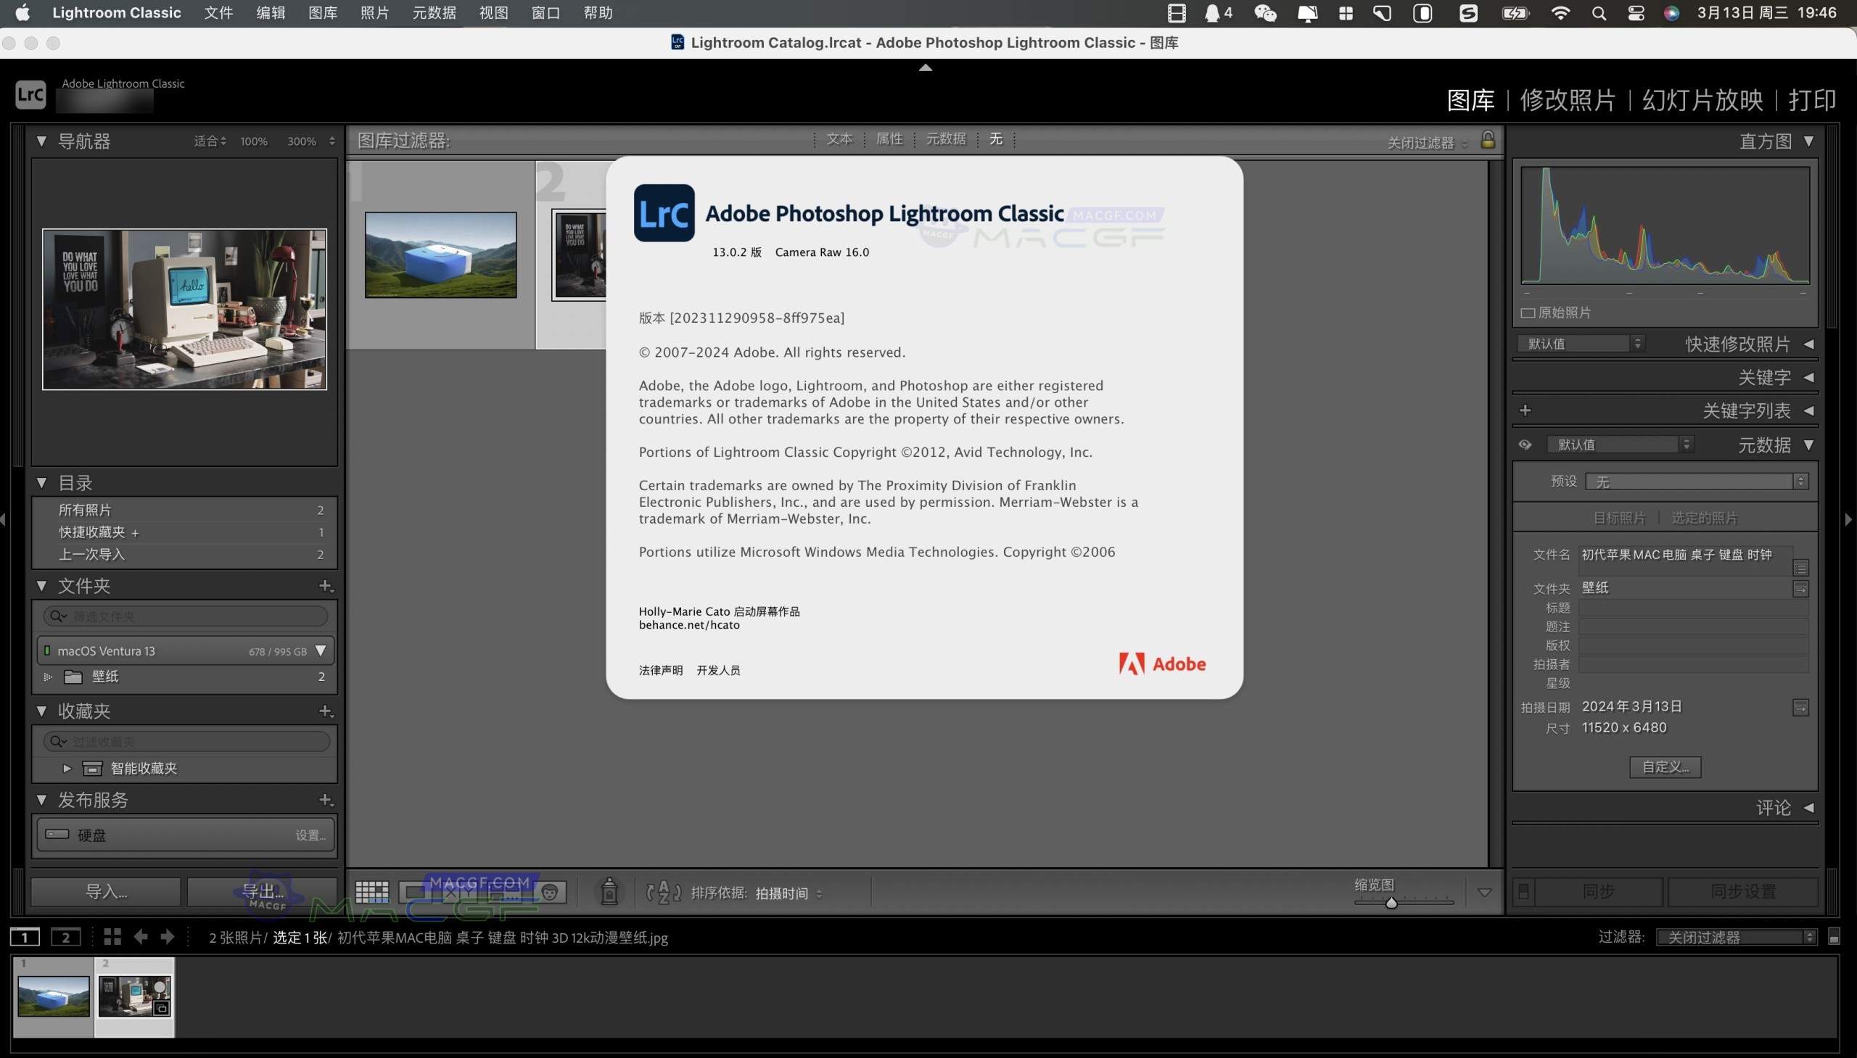This screenshot has height=1058, width=1857.
Task: Add a new collection with plus icon
Action: pyautogui.click(x=326, y=711)
